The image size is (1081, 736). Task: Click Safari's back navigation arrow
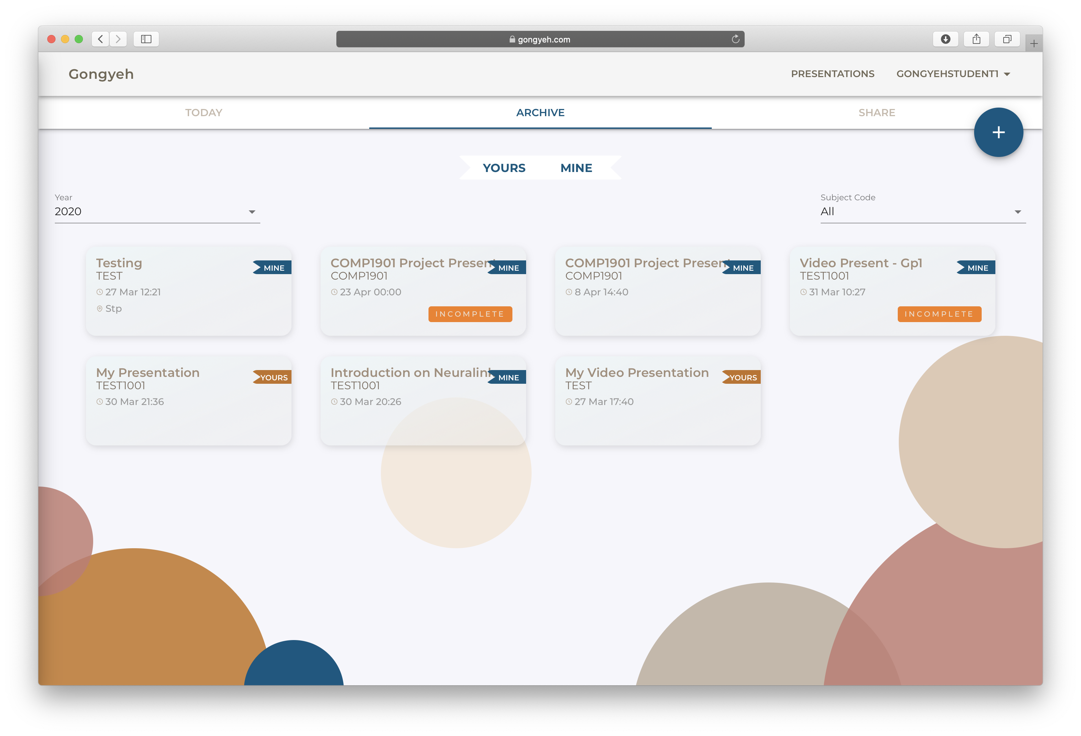point(100,39)
